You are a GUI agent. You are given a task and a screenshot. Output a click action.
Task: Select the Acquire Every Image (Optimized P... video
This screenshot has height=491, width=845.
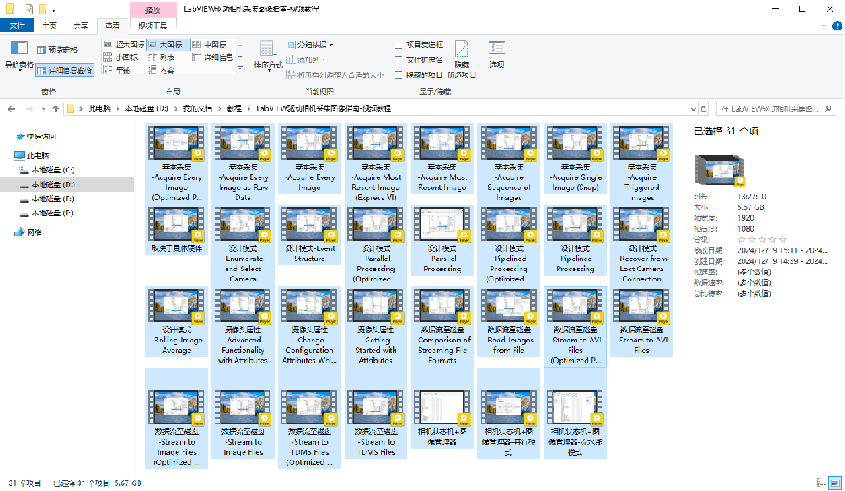click(x=177, y=164)
